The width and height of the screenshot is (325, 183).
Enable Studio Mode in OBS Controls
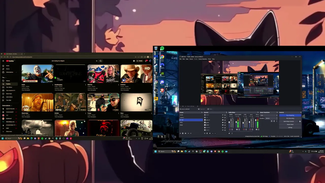tap(290, 125)
